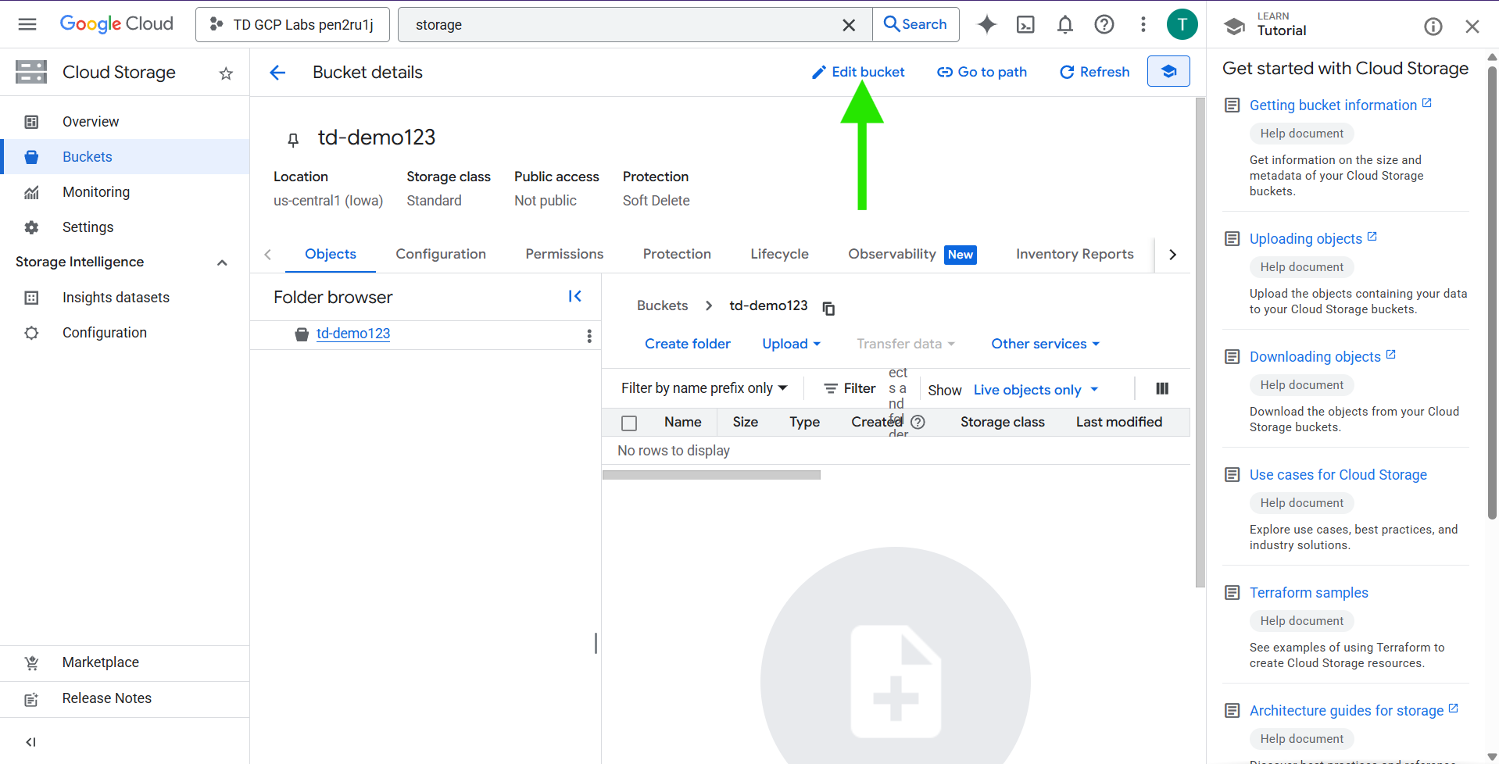
Task: Collapse the left navigation sidebar
Action: [30, 742]
